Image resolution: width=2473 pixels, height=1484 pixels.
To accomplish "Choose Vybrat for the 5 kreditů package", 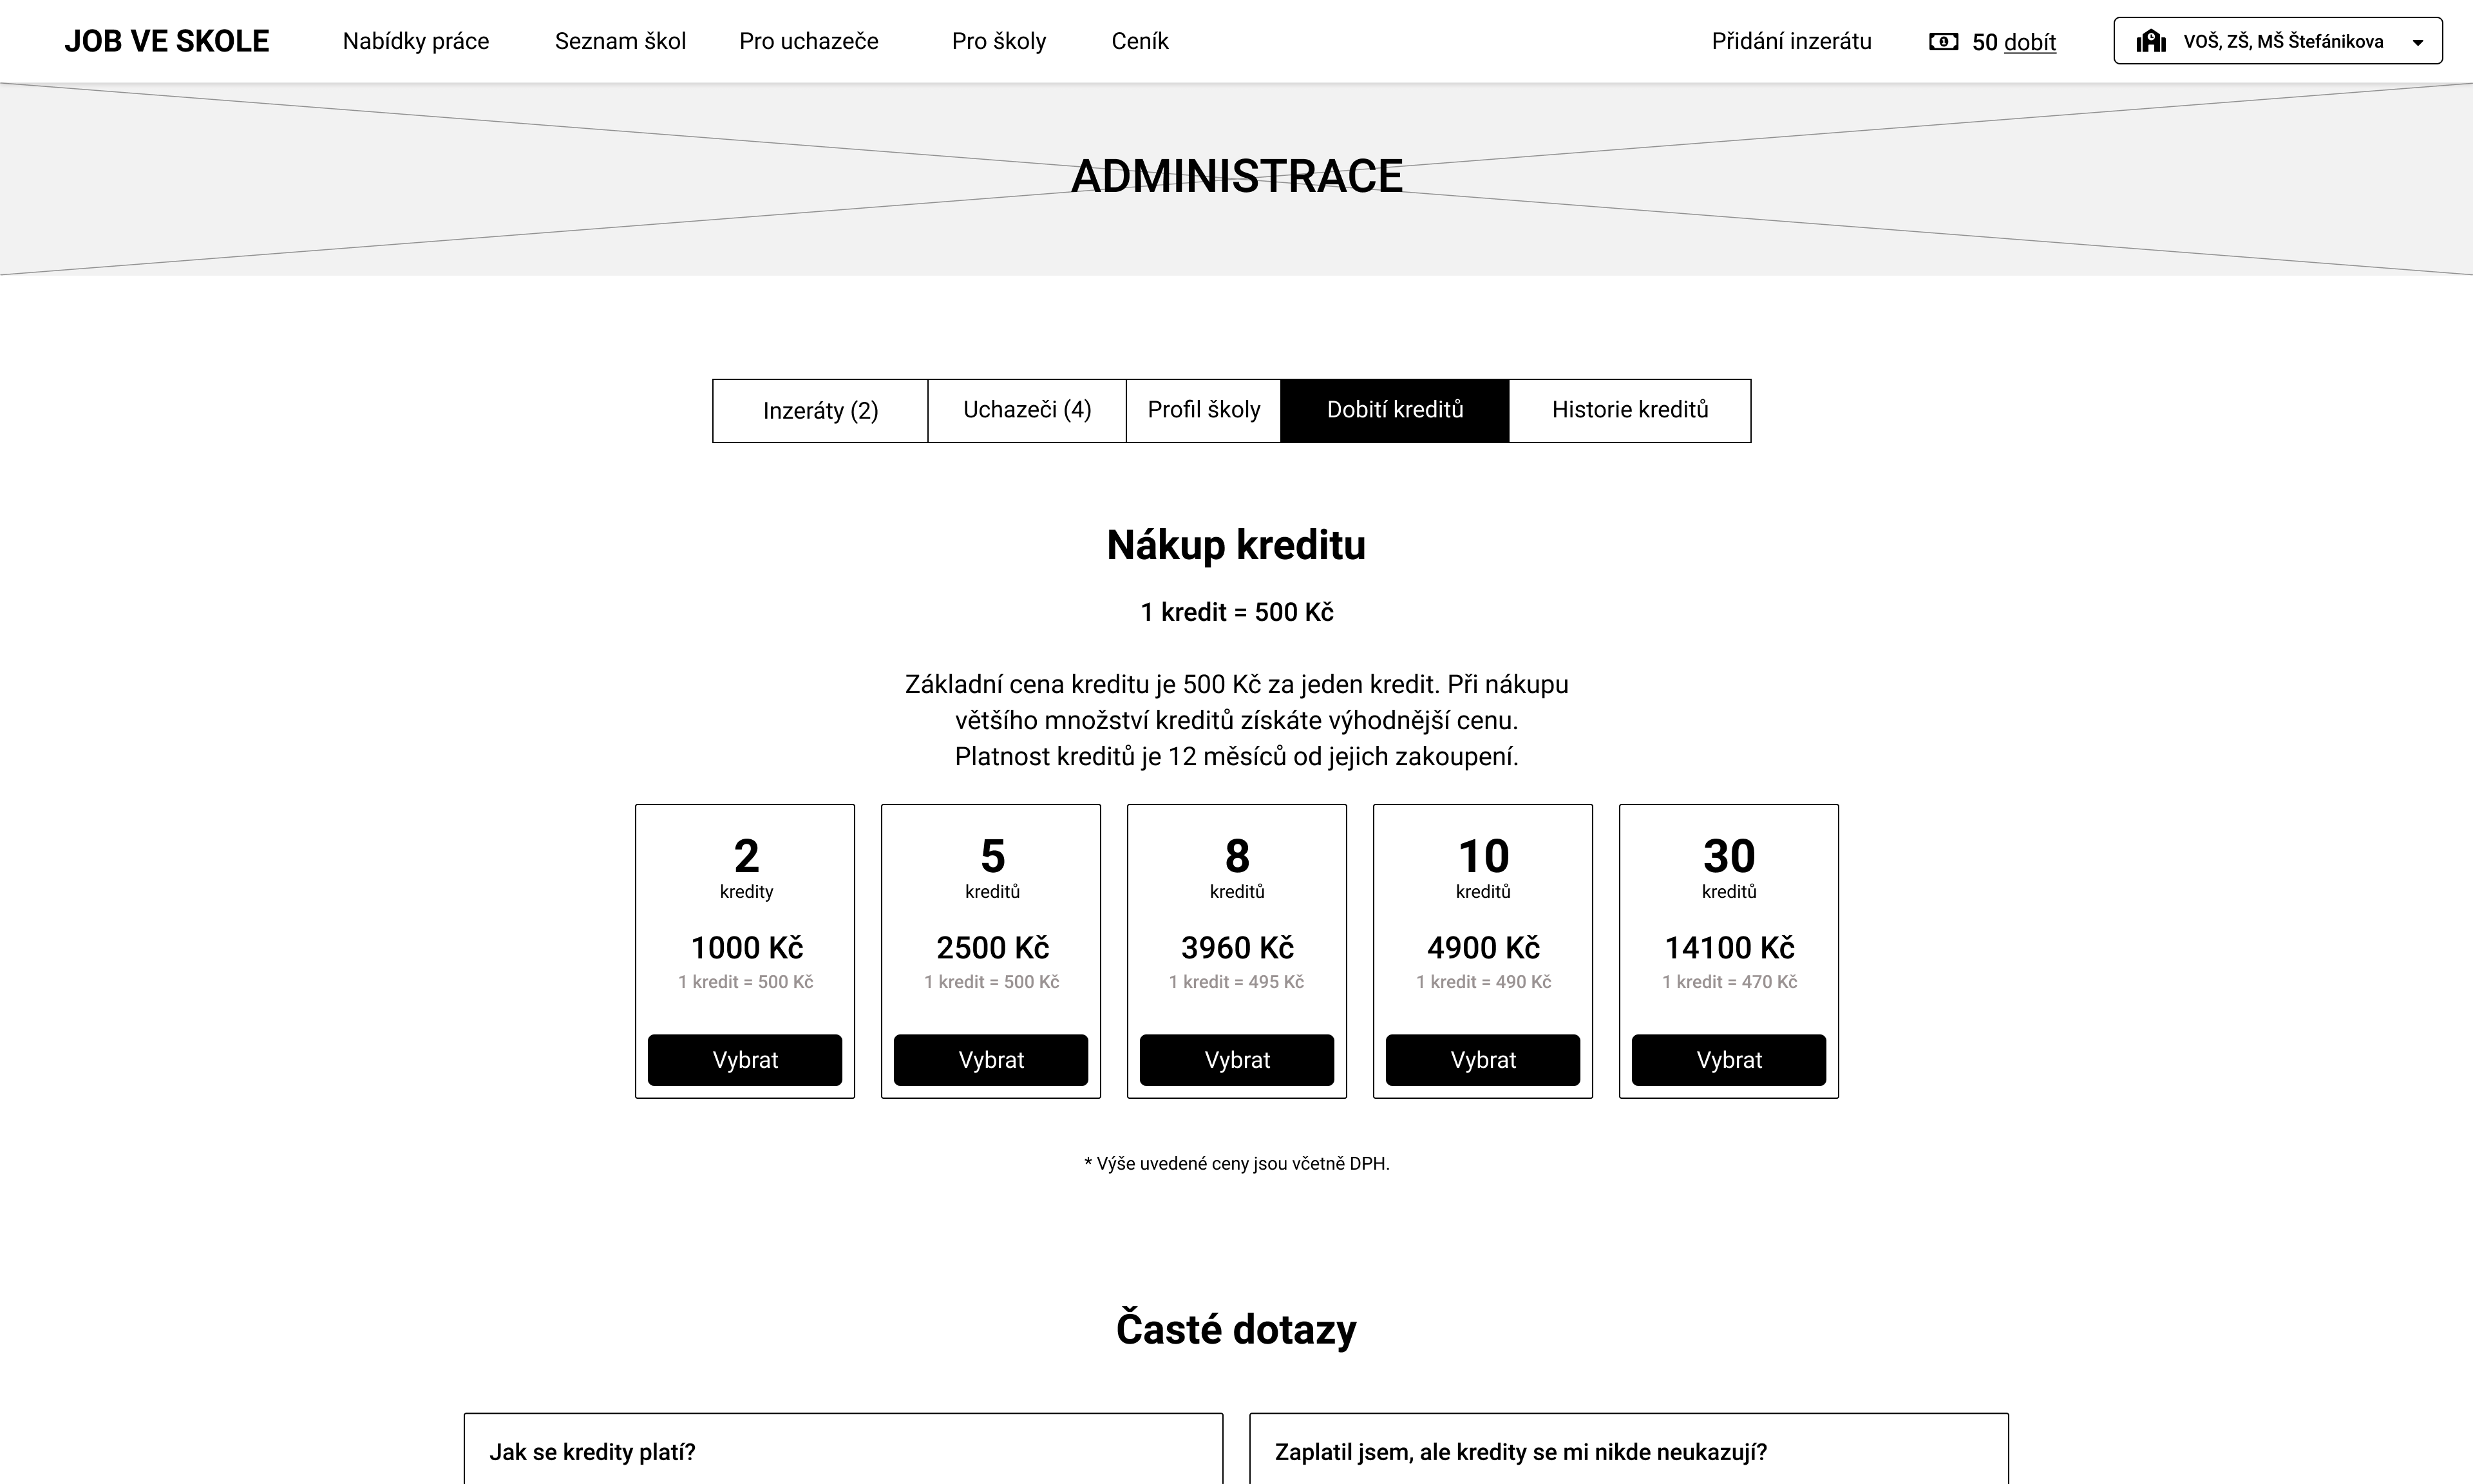I will coord(990,1060).
